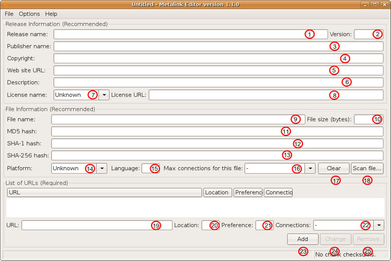Click the Language input field
The width and height of the screenshot is (391, 261).
[x=151, y=168]
